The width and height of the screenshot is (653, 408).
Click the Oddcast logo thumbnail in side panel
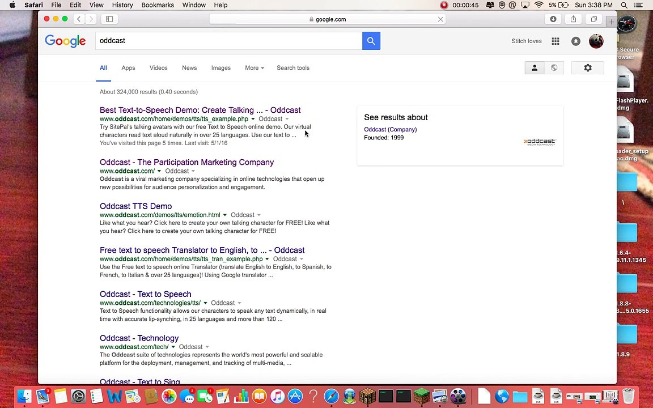click(x=540, y=142)
